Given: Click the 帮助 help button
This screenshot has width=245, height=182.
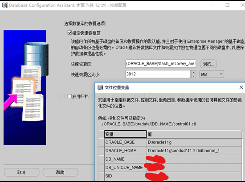Looking at the screenshot, I should coord(60,172).
